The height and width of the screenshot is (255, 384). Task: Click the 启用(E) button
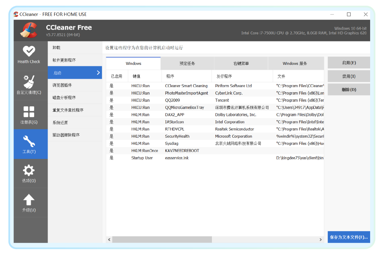[349, 63]
